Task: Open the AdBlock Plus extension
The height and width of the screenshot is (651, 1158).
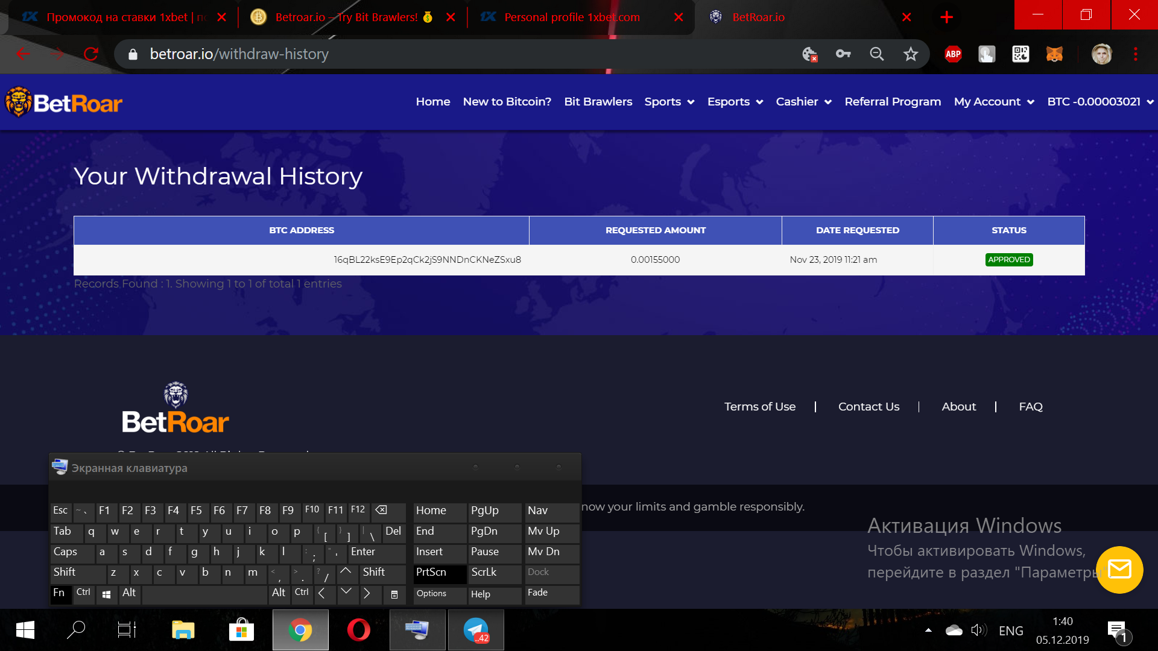Action: (x=953, y=54)
